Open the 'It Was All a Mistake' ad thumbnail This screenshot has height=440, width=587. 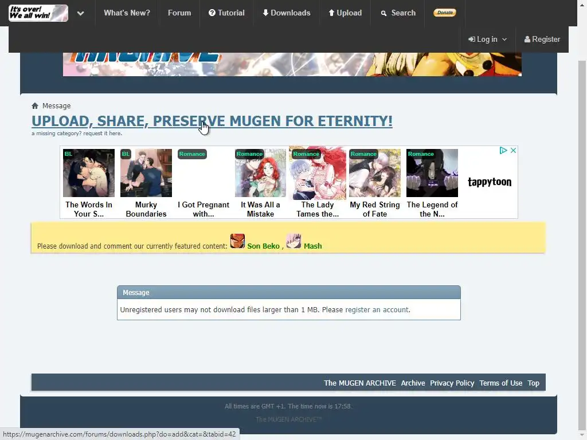click(261, 173)
